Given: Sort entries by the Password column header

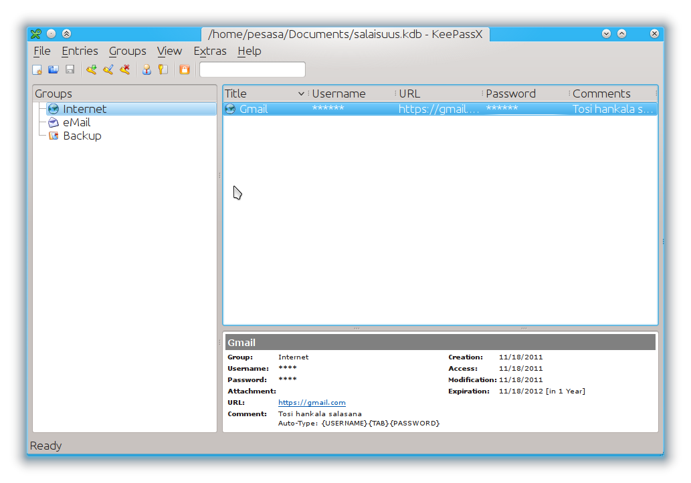Looking at the screenshot, I should point(526,94).
